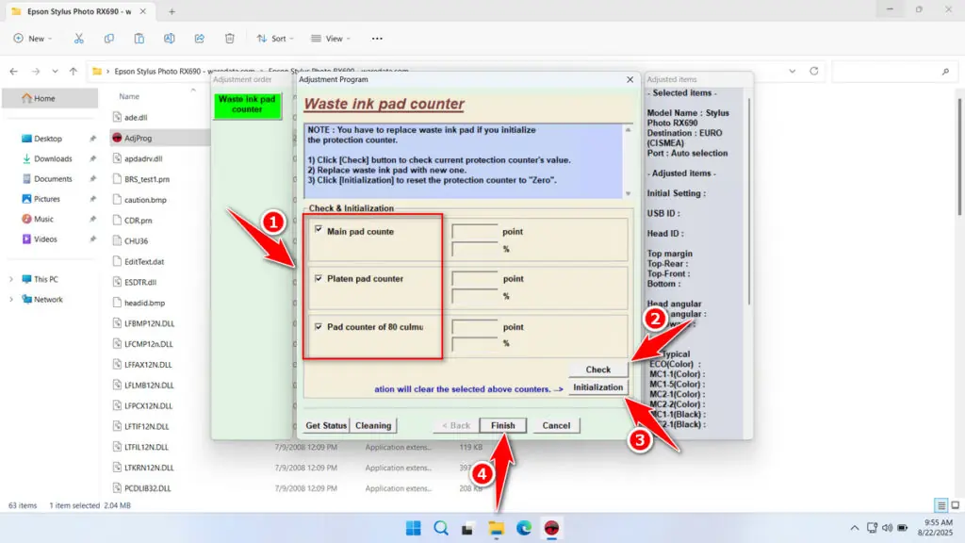Share the selected file using toolbar icon

[199, 38]
